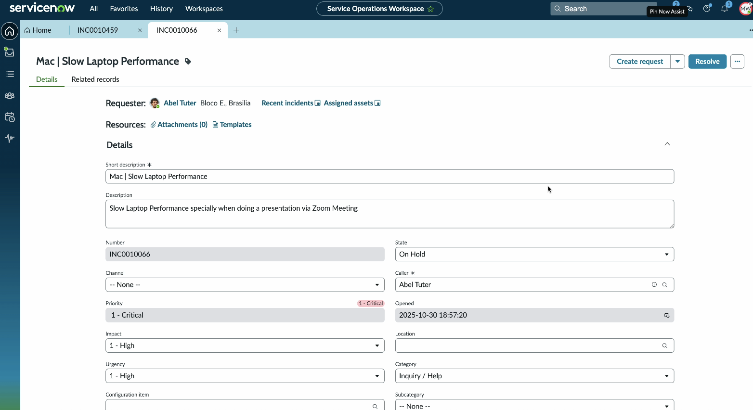The width and height of the screenshot is (753, 410).
Task: Open the Inbox icon in the sidebar
Action: pos(10,52)
